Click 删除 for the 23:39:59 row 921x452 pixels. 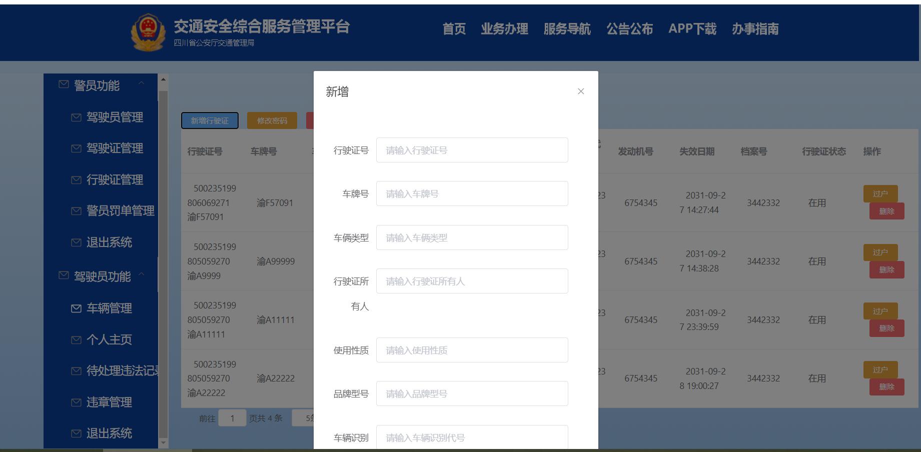point(886,328)
